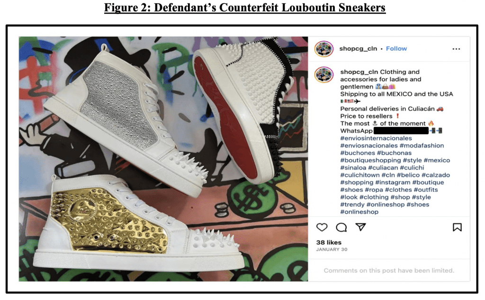Viewport: 485px width, 300px height.
Task: Click the sneaker photo in the post
Action: point(163,159)
